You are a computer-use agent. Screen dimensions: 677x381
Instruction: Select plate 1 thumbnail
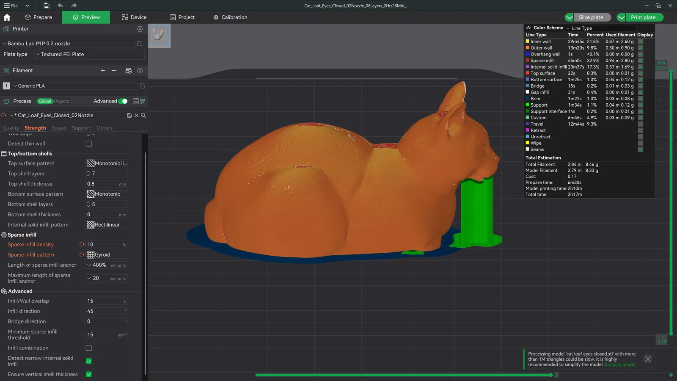pos(160,35)
